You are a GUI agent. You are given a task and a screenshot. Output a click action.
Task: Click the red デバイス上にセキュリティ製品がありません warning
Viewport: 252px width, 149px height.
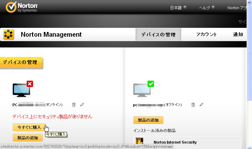tap(52, 116)
